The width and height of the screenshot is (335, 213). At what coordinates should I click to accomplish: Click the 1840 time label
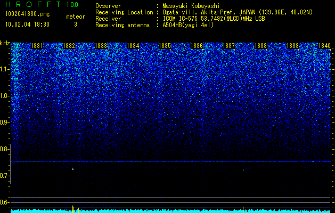point(324,46)
